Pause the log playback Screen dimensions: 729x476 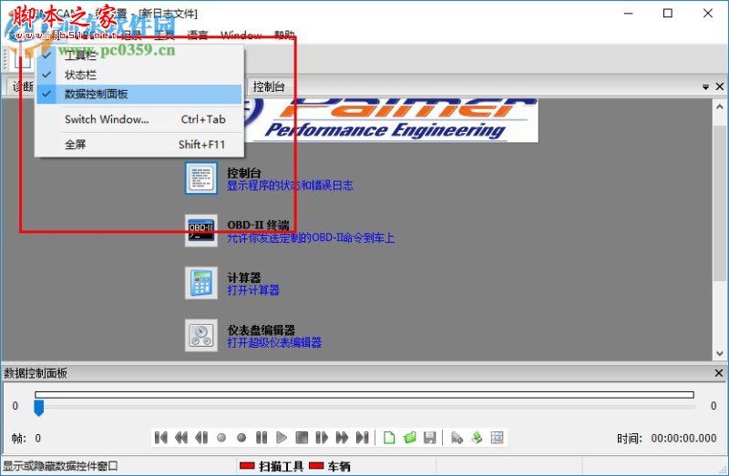(x=262, y=438)
